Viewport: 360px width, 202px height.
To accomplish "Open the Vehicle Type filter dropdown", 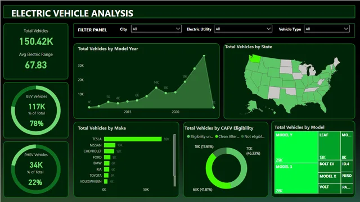I will coord(327,29).
